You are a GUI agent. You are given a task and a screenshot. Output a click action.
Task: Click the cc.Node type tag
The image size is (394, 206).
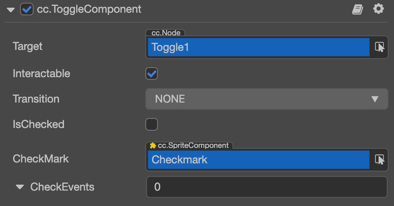point(166,33)
